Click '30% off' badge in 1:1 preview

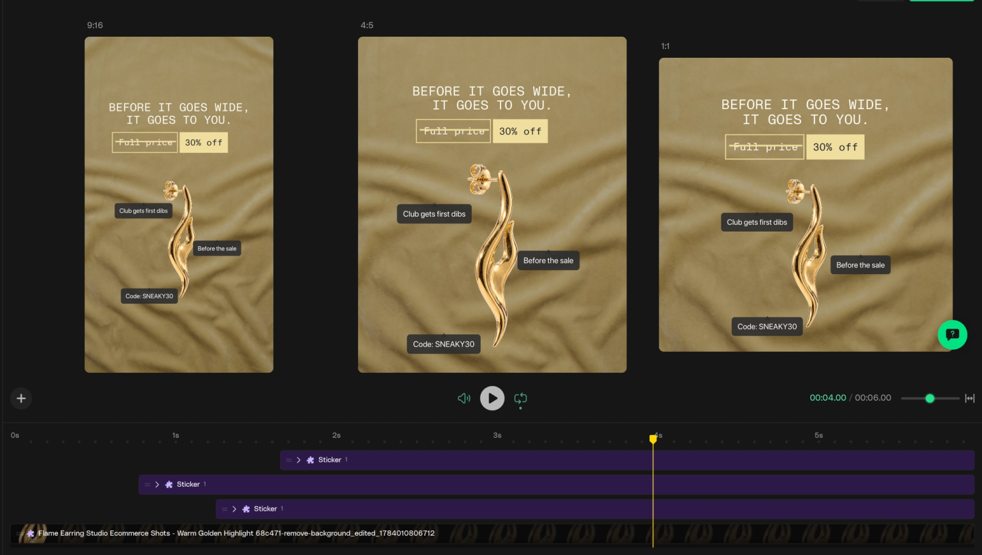click(x=835, y=147)
